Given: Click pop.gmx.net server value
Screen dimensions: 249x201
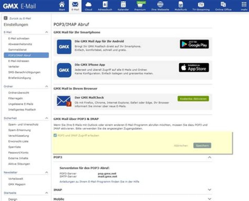Looking at the screenshot, I should click(107, 174).
